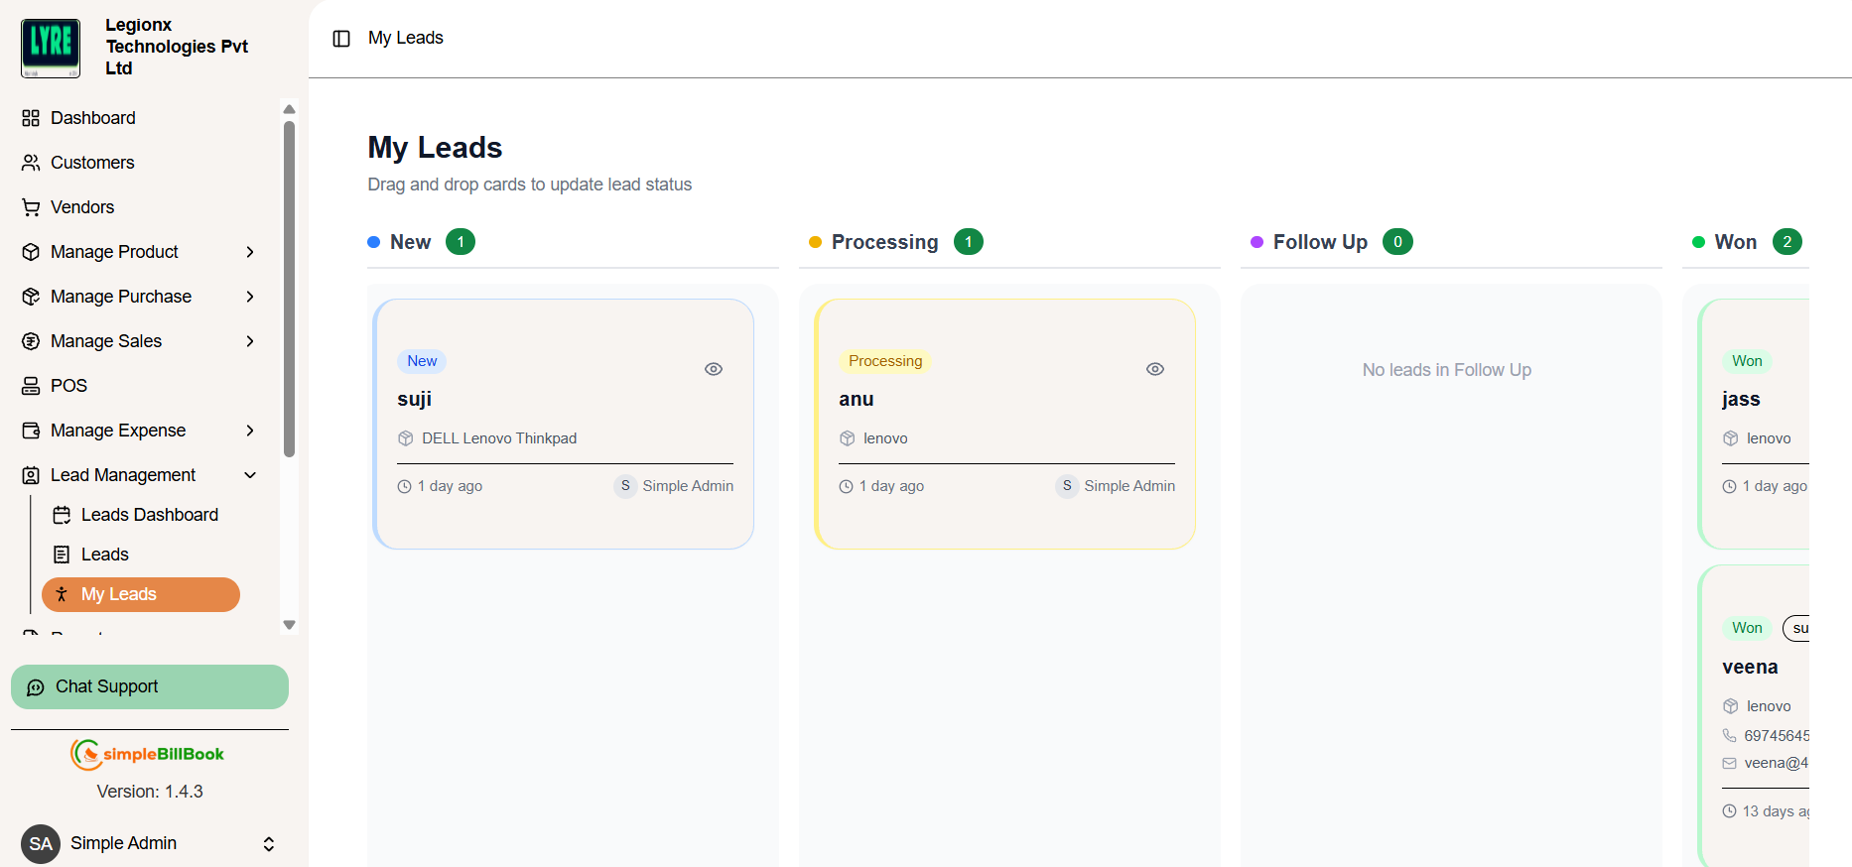Click the Leads Dashboard calendar icon
Viewport: 1852px width, 867px height.
[x=62, y=515]
